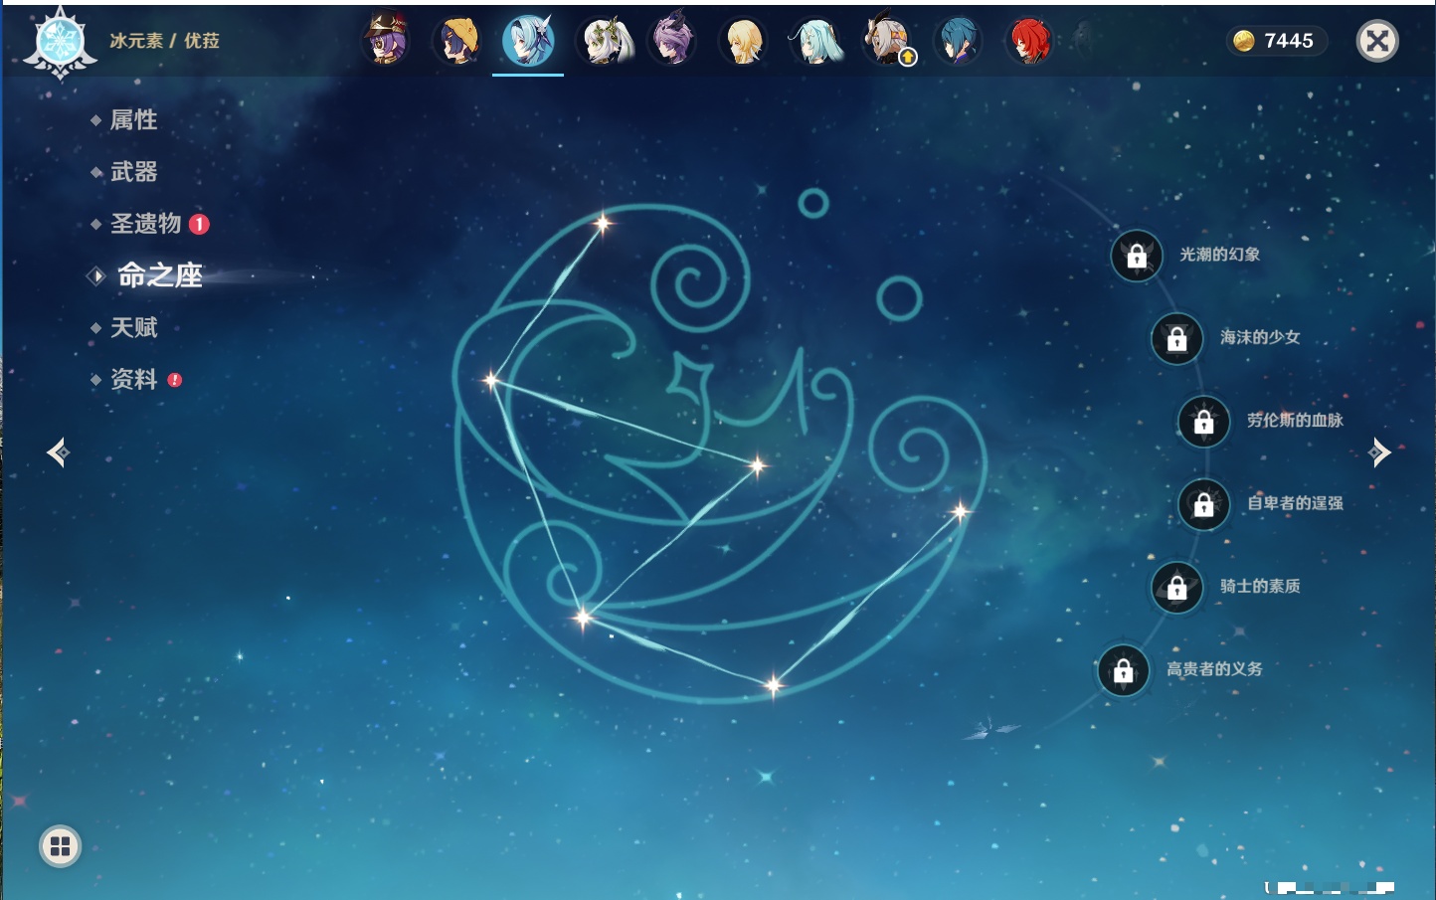Click the 骑士的素质 constellation label
The height and width of the screenshot is (900, 1436).
pyautogui.click(x=1260, y=587)
